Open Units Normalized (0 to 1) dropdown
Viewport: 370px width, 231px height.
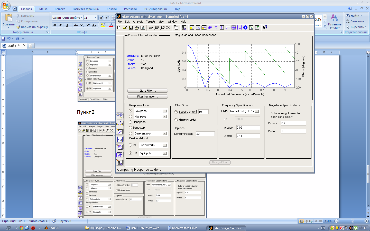click(x=257, y=111)
